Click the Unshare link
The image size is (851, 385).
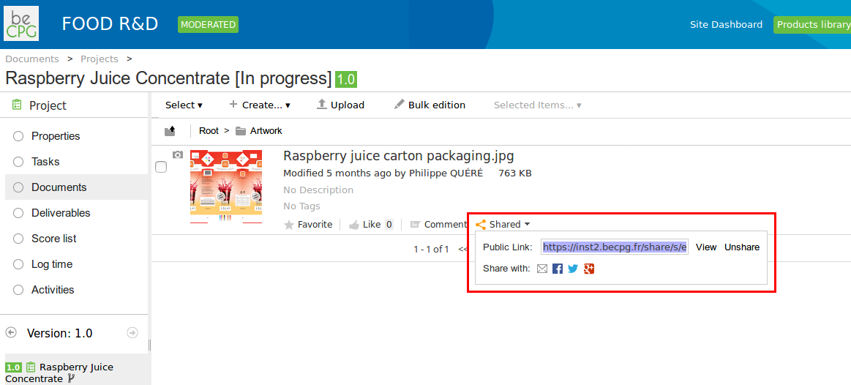(742, 247)
